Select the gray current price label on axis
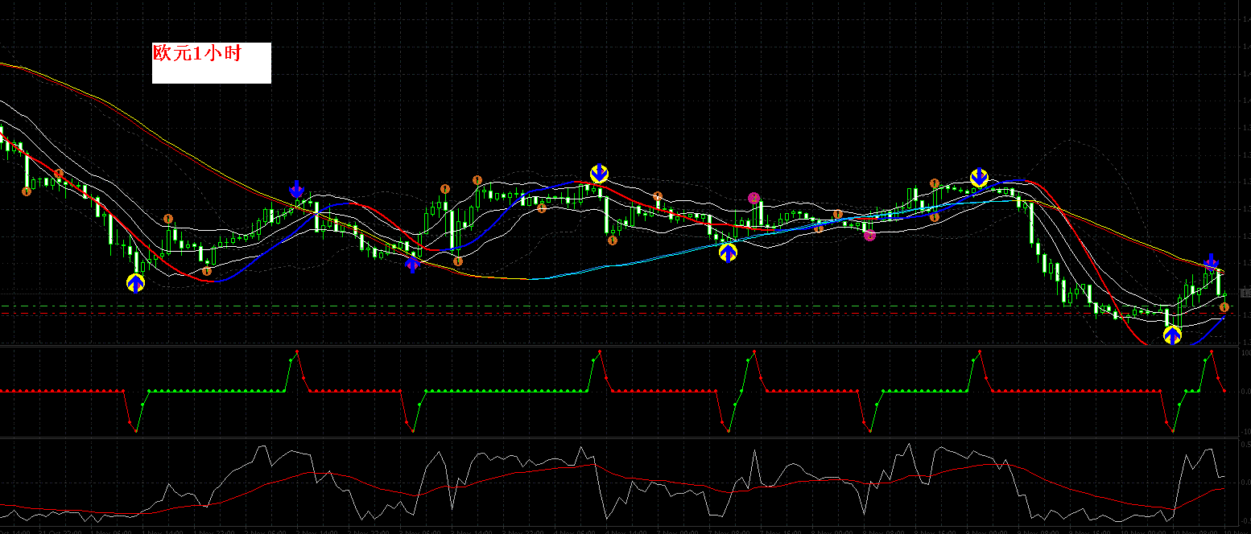This screenshot has width=1251, height=534. coord(1245,294)
